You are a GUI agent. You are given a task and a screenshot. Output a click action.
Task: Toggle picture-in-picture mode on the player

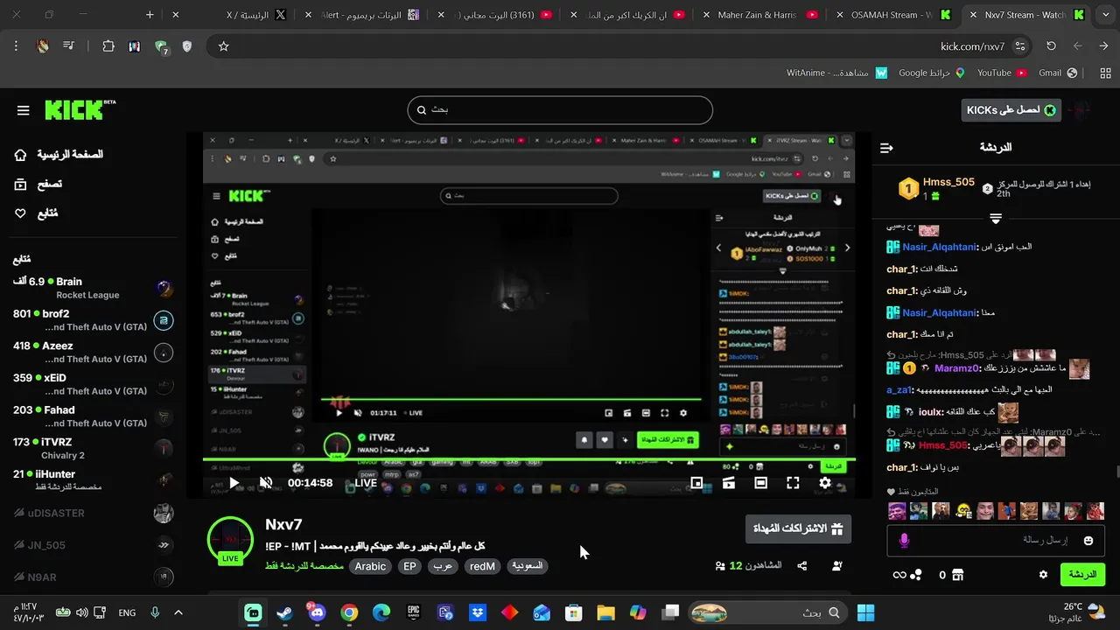pyautogui.click(x=696, y=483)
